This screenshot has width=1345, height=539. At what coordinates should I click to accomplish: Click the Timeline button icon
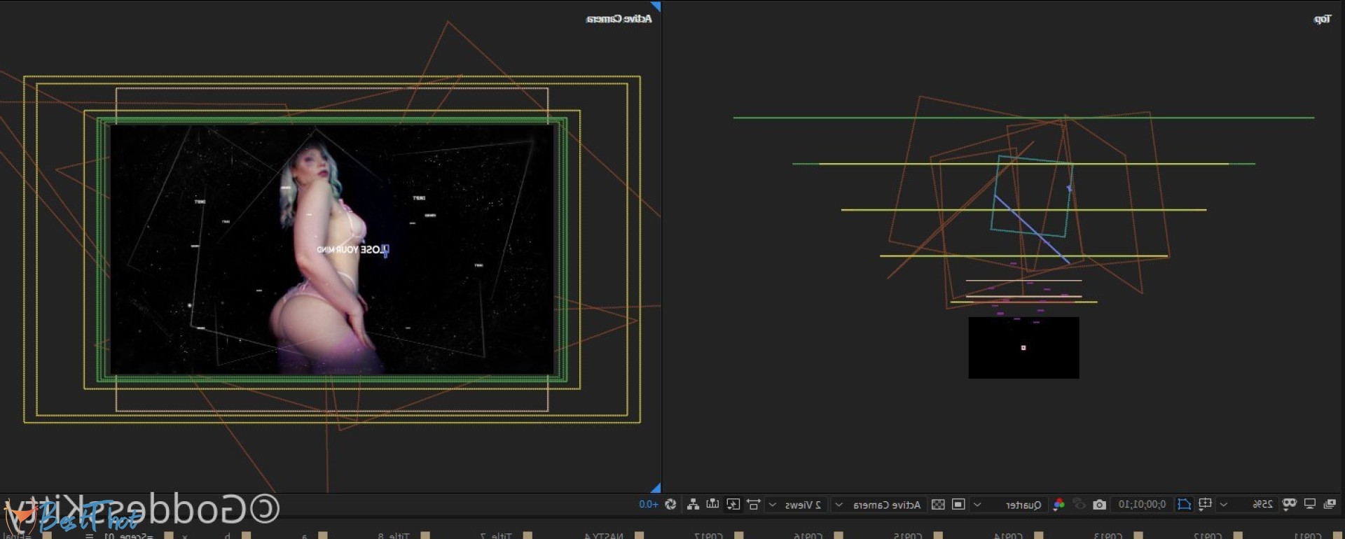click(x=712, y=505)
